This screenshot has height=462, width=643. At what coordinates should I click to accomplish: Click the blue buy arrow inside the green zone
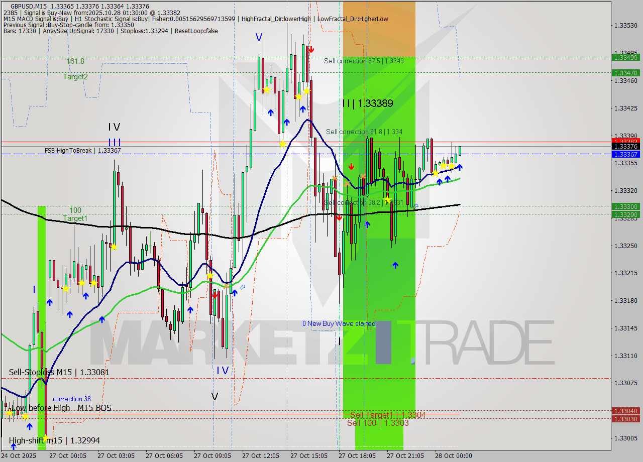point(395,264)
